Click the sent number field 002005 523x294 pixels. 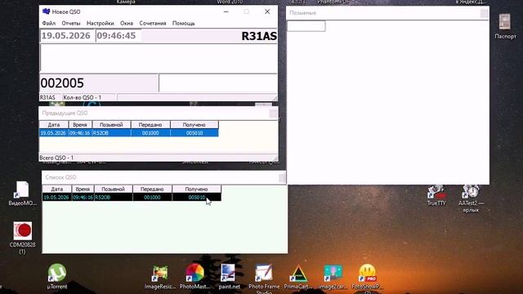point(99,83)
